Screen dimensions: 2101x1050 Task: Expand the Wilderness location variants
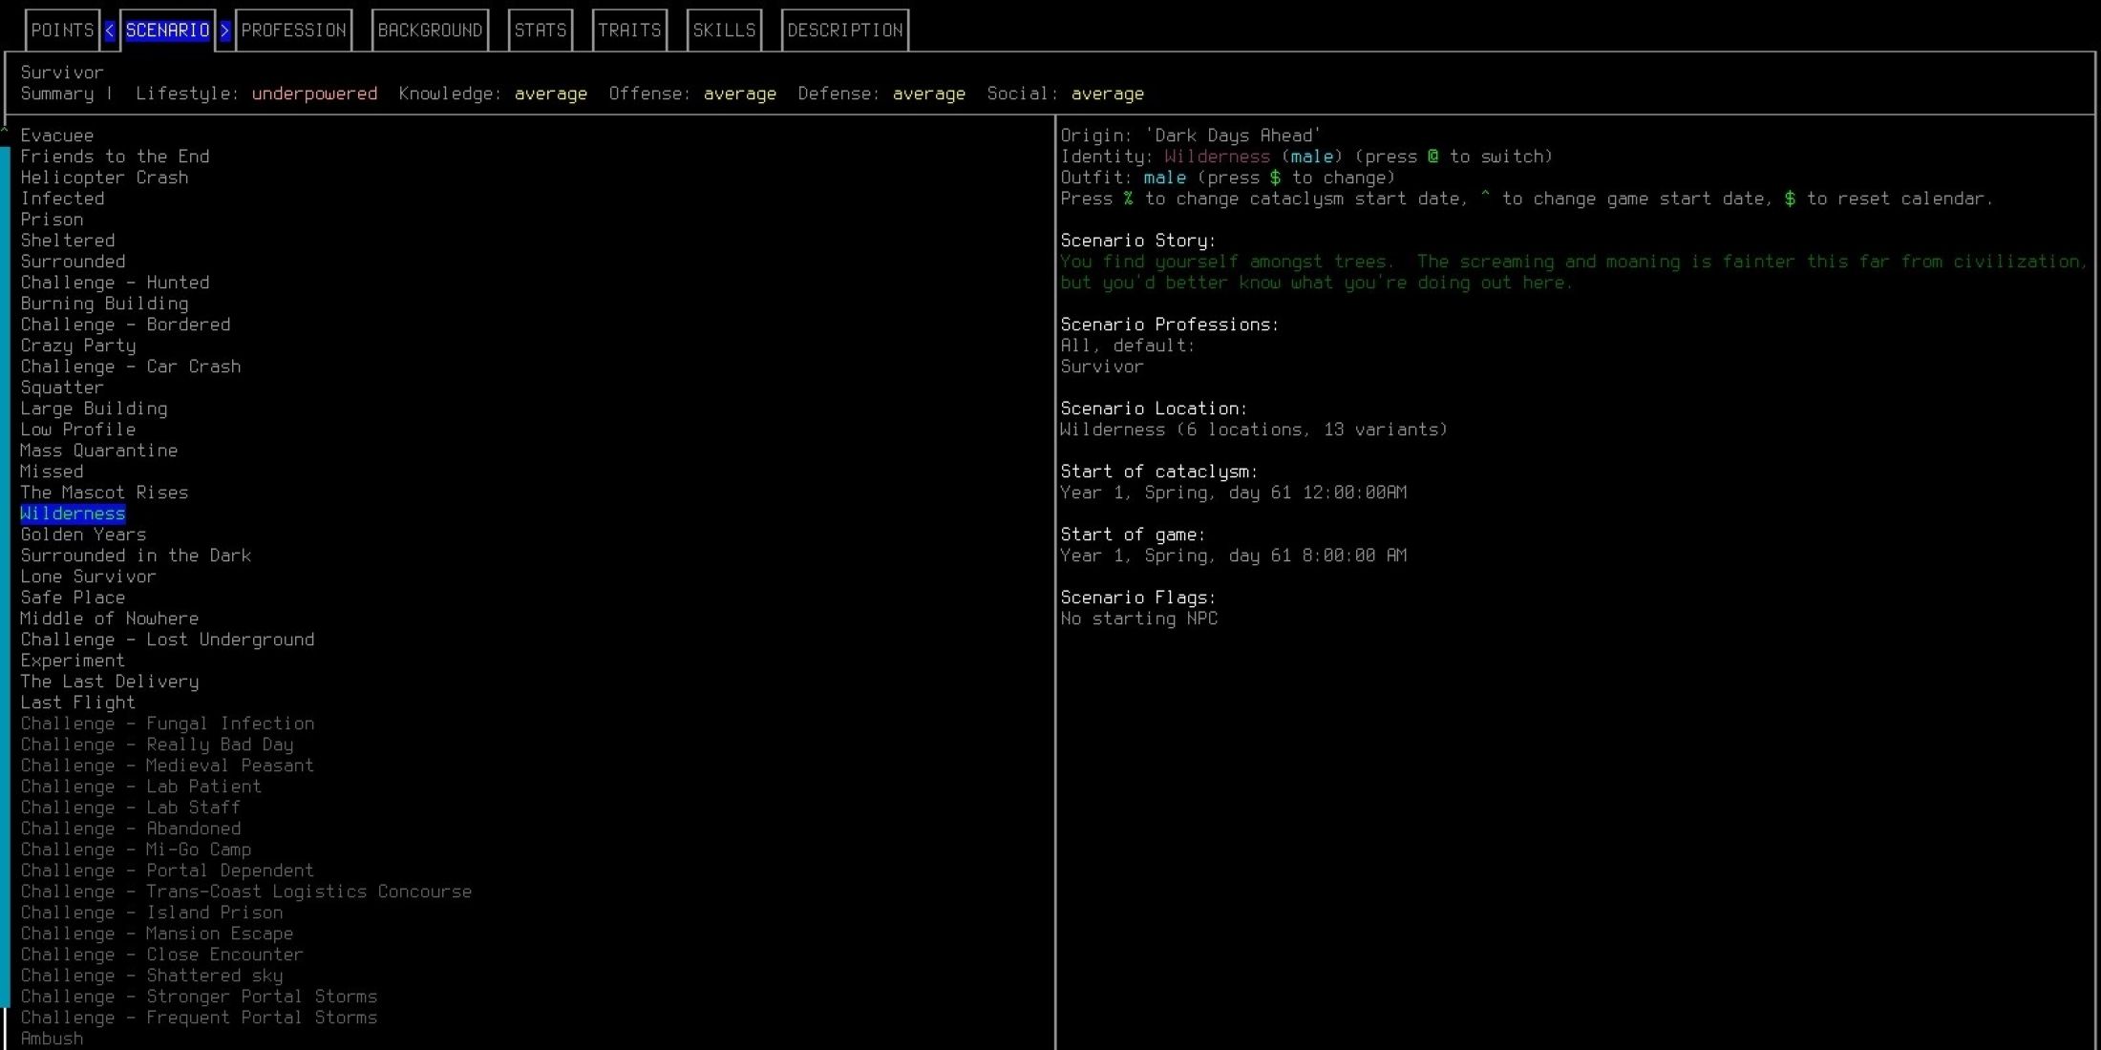click(x=1253, y=430)
